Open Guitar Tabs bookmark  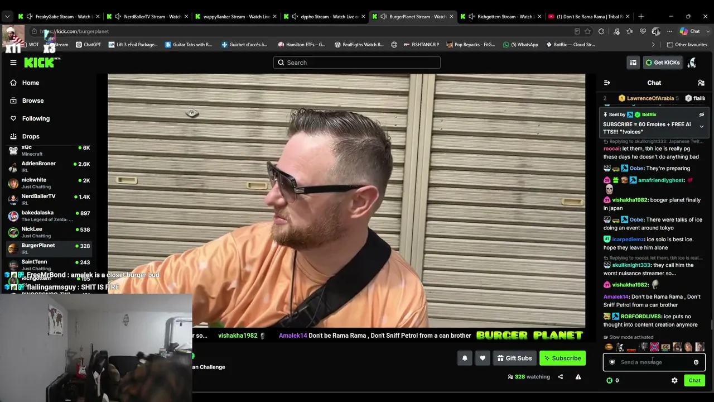189,45
